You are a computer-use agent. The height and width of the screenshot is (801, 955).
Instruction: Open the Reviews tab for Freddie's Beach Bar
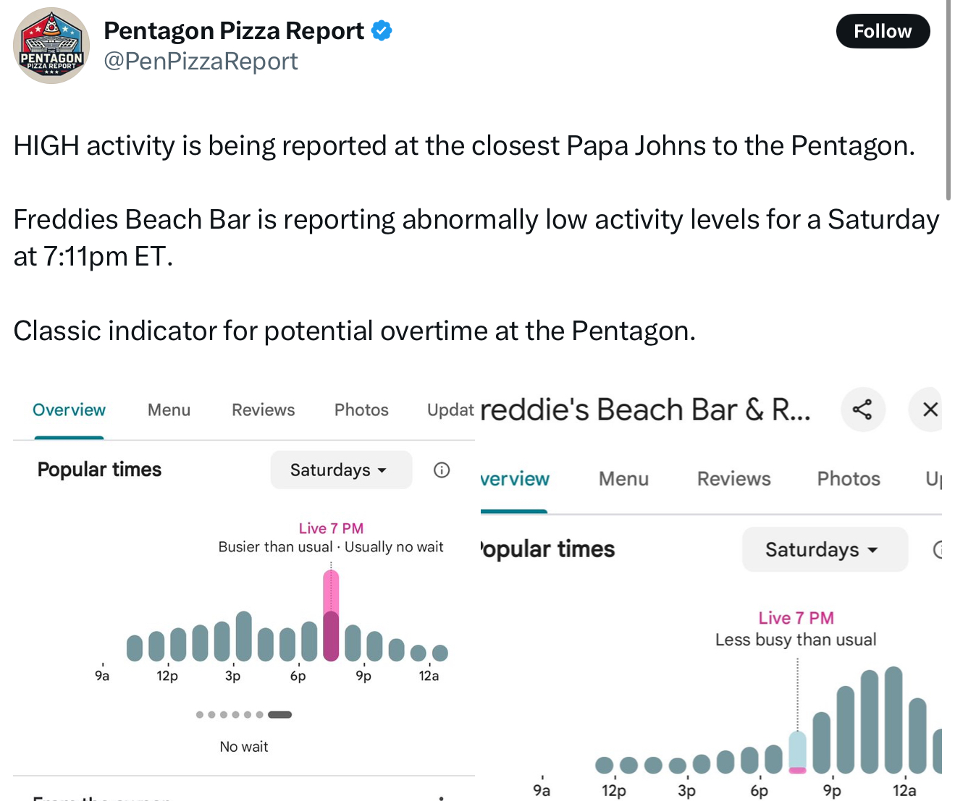[733, 479]
